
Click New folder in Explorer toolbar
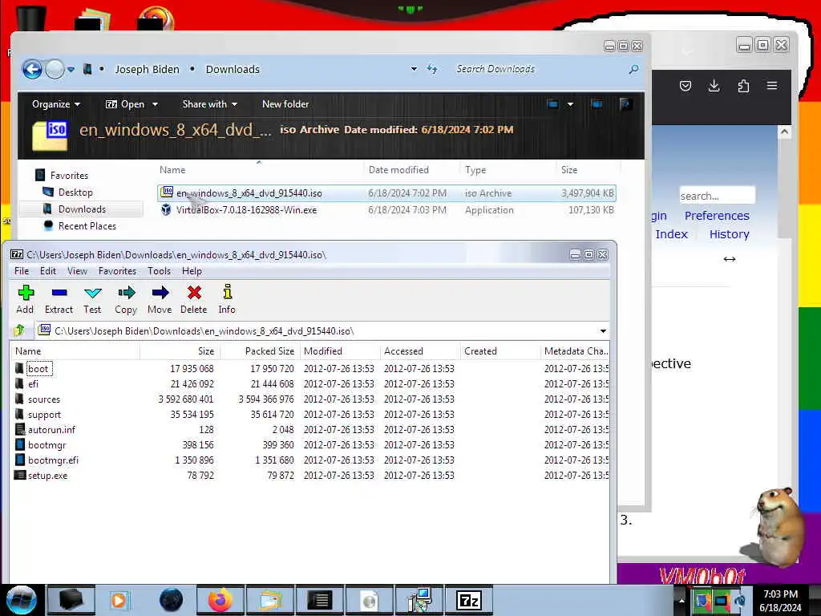click(x=285, y=103)
